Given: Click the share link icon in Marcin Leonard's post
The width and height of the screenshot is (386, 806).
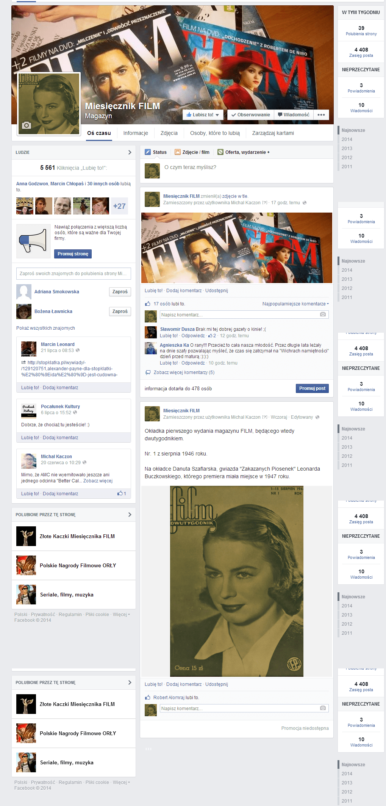Looking at the screenshot, I should tap(23, 363).
